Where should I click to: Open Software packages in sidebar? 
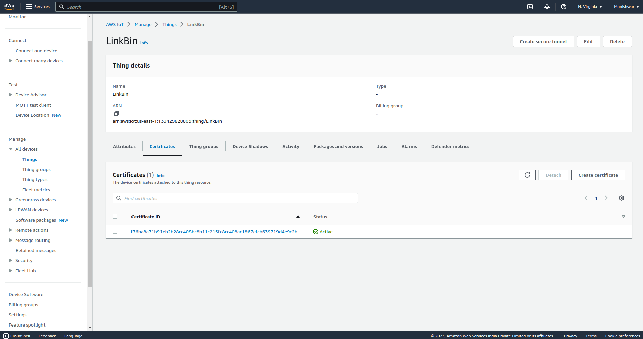pos(36,220)
